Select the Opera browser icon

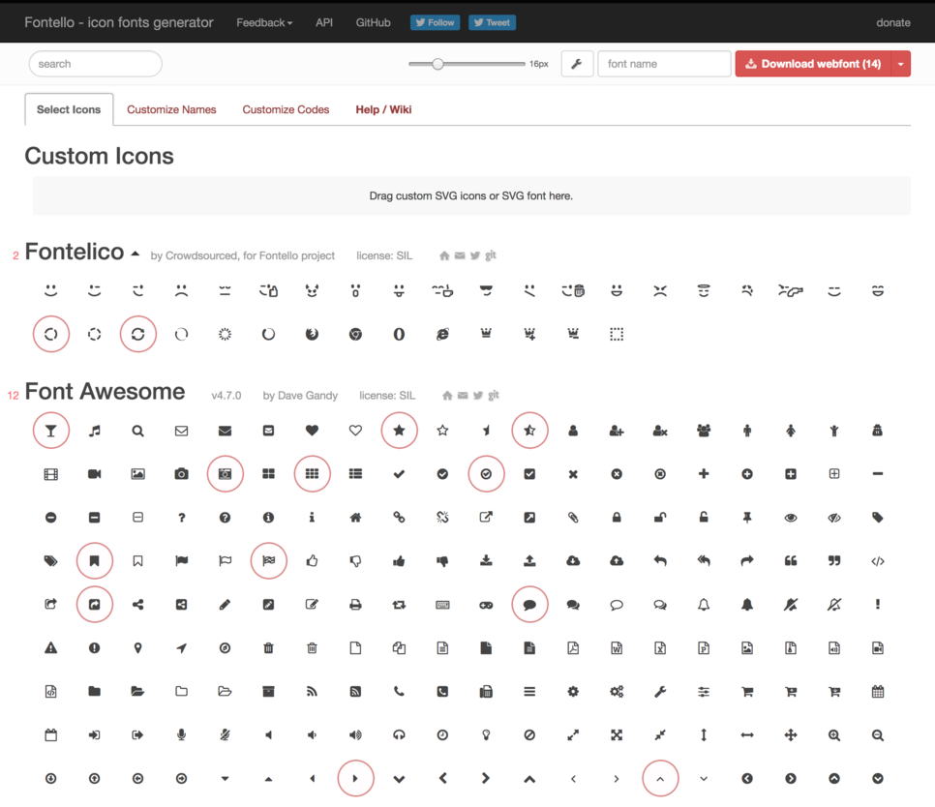pos(399,334)
